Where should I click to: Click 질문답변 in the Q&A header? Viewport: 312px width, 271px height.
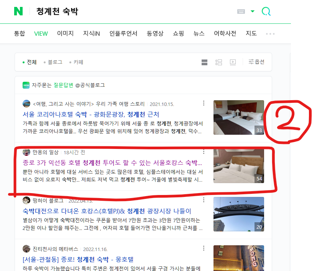click(x=64, y=85)
